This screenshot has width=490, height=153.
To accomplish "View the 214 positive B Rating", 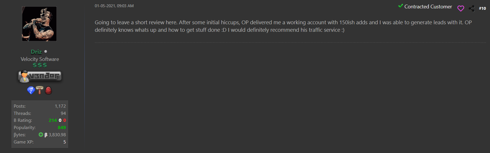I will 53,120.
